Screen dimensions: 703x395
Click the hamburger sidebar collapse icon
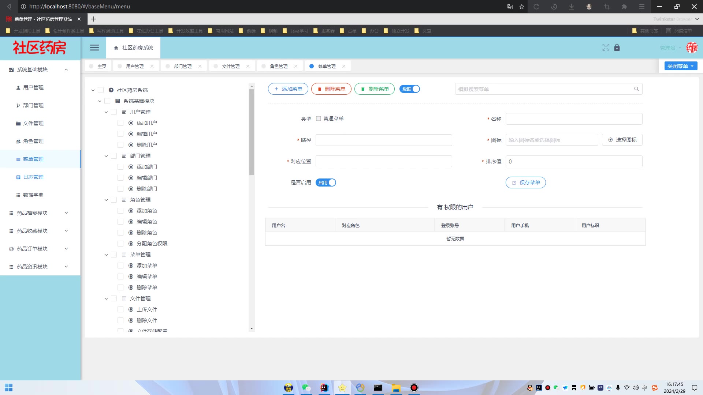[94, 48]
